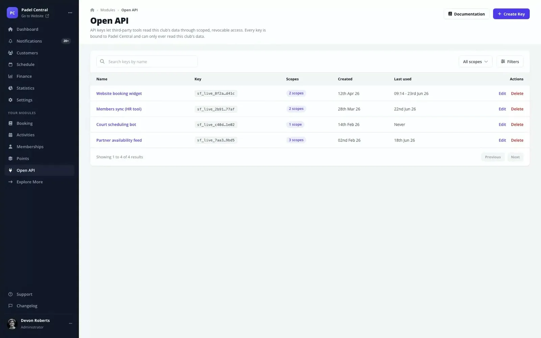Click the Created column header
Image resolution: width=541 pixels, height=338 pixels.
(x=345, y=79)
